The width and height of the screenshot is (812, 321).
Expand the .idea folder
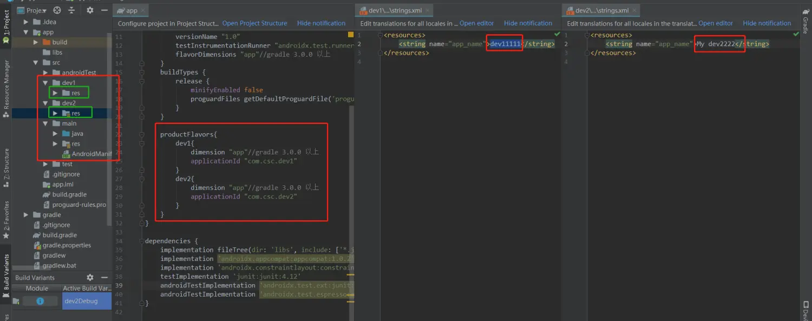pos(26,22)
